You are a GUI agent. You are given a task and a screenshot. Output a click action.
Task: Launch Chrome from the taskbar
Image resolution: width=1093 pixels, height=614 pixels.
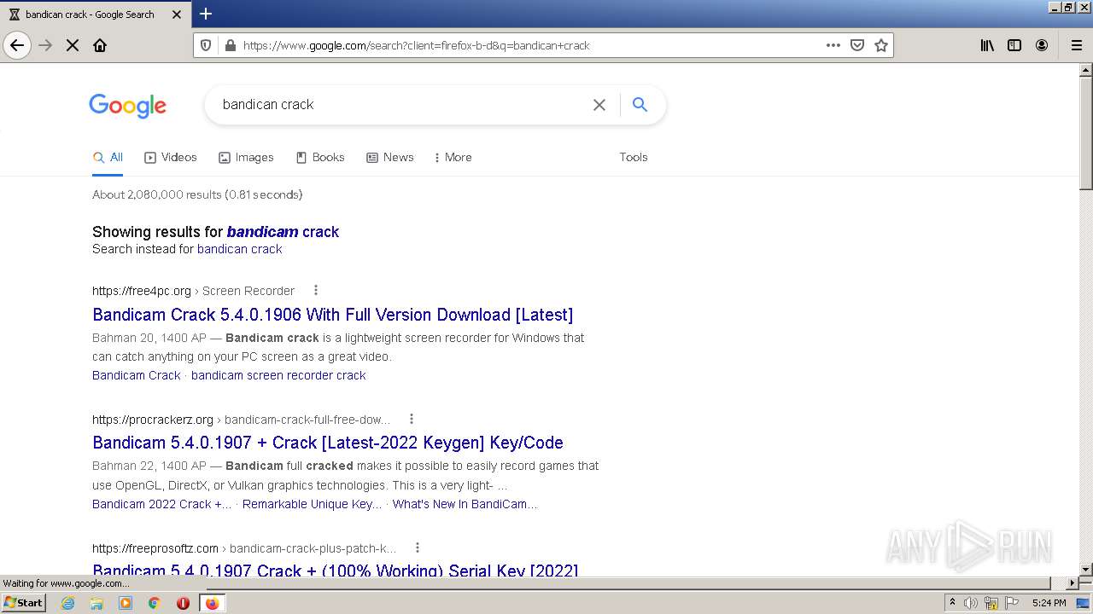click(x=155, y=603)
